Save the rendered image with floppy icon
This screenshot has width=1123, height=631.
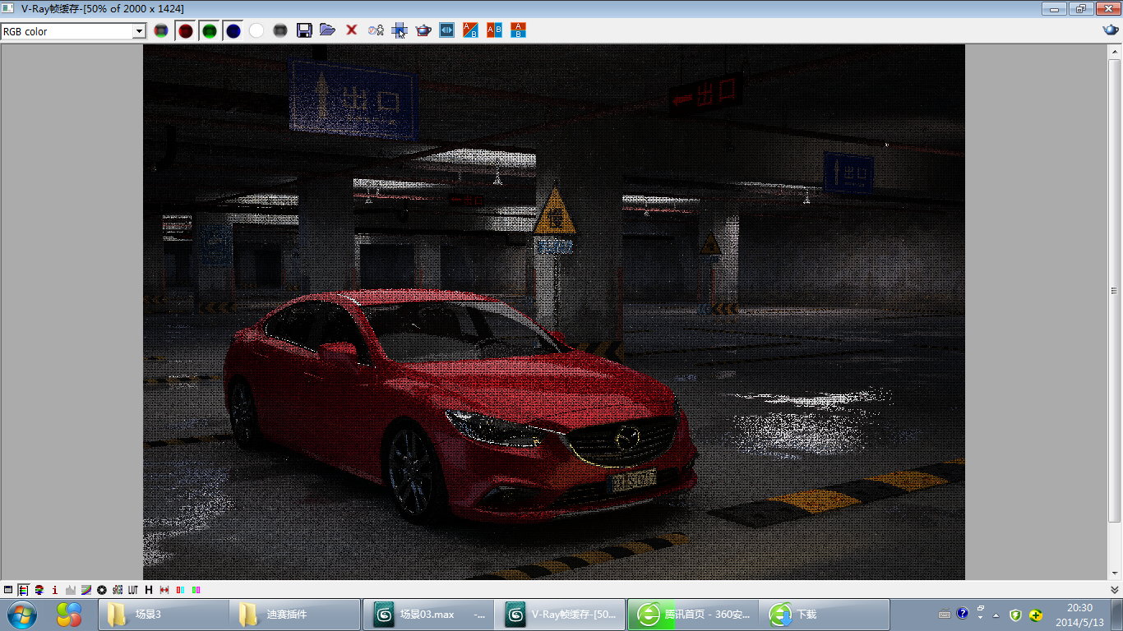click(304, 30)
